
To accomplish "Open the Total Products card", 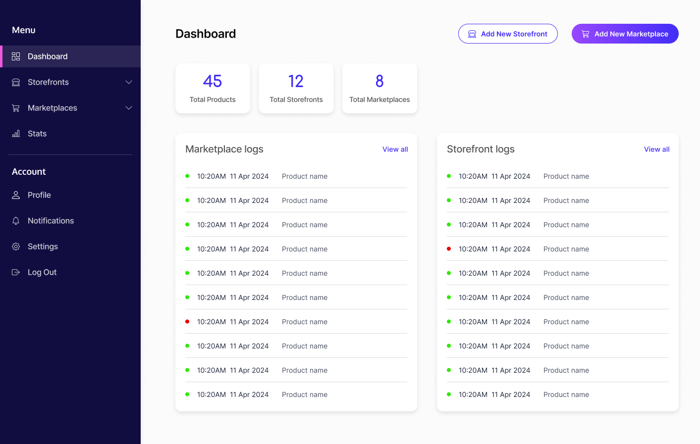I will (213, 89).
